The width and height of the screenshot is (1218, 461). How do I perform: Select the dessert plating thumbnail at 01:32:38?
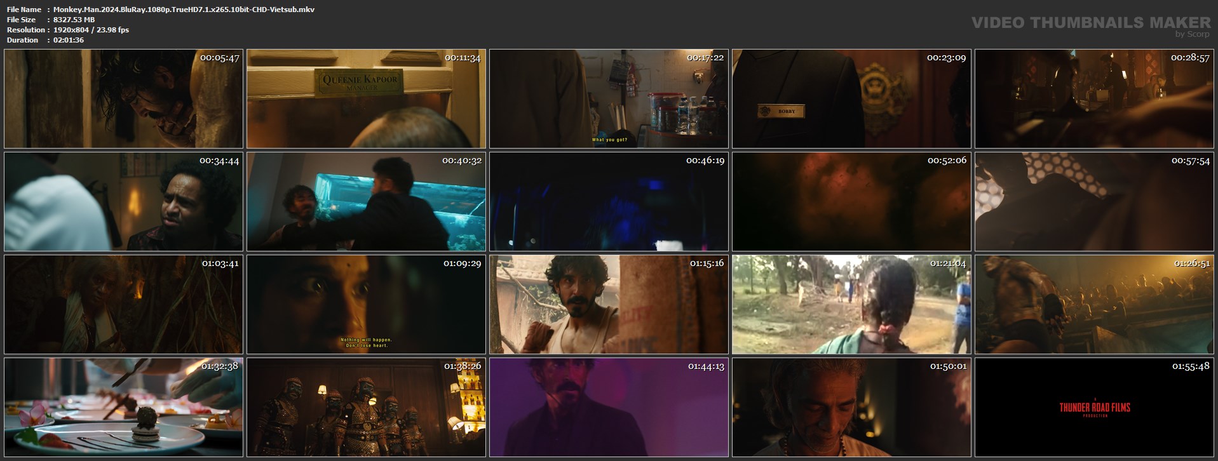coord(123,407)
